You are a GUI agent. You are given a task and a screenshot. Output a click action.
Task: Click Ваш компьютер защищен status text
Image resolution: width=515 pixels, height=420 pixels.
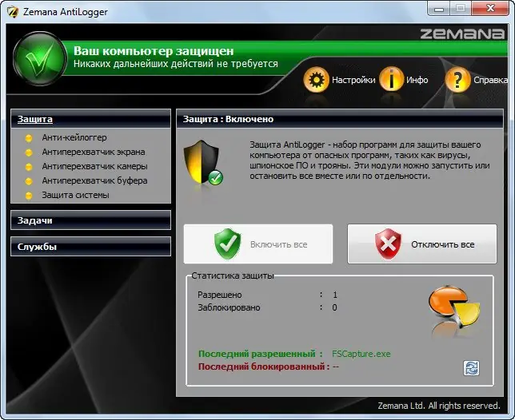point(154,51)
